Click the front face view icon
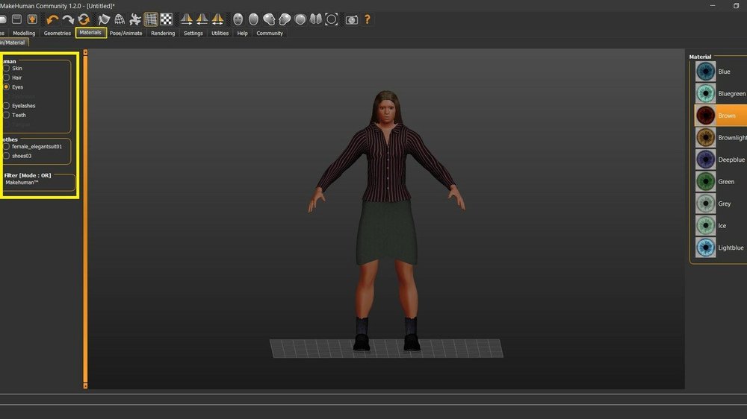The height and width of the screenshot is (419, 747). [x=238, y=19]
